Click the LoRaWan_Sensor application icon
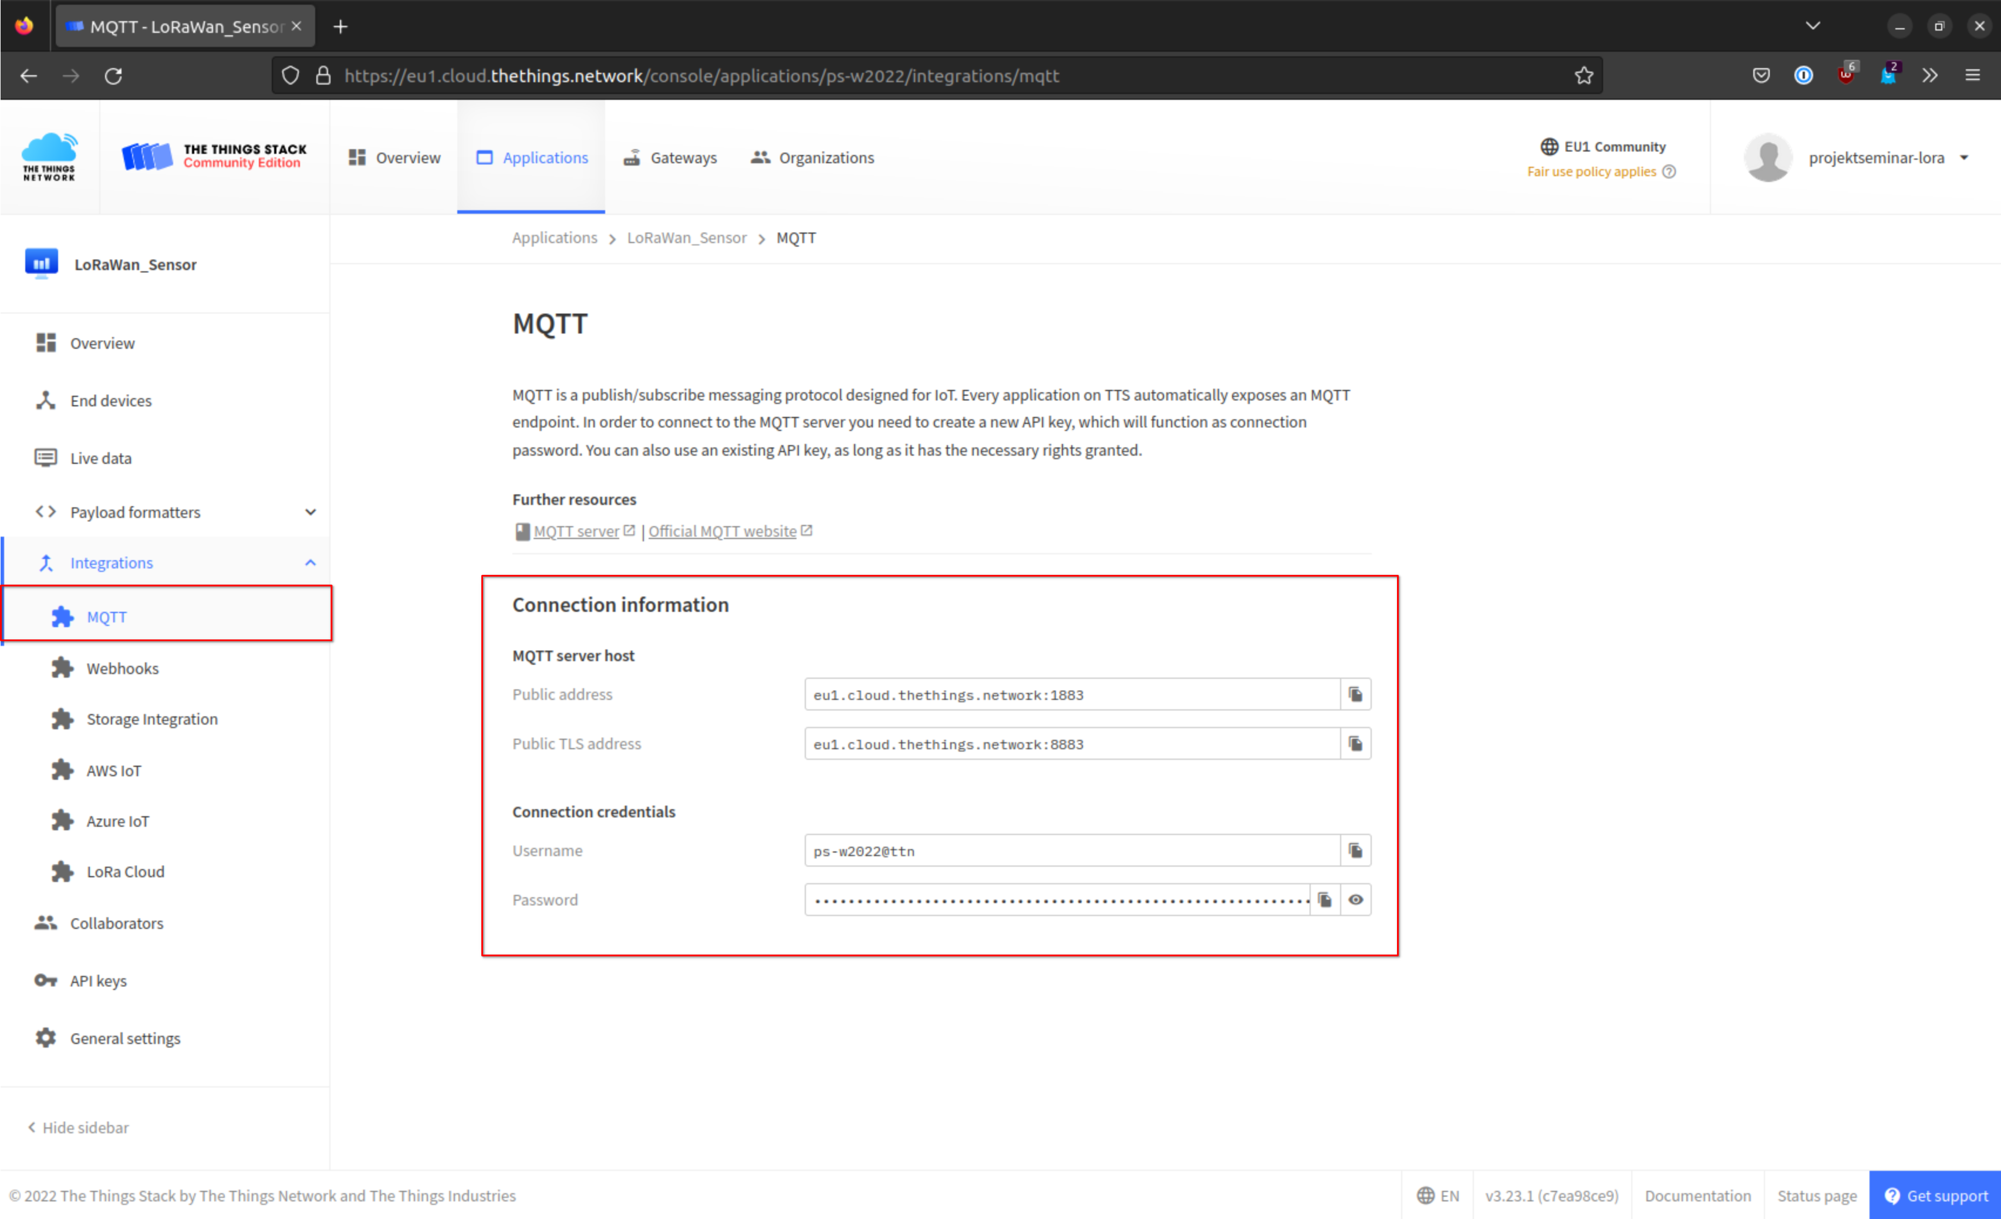The width and height of the screenshot is (2001, 1219). coord(42,264)
